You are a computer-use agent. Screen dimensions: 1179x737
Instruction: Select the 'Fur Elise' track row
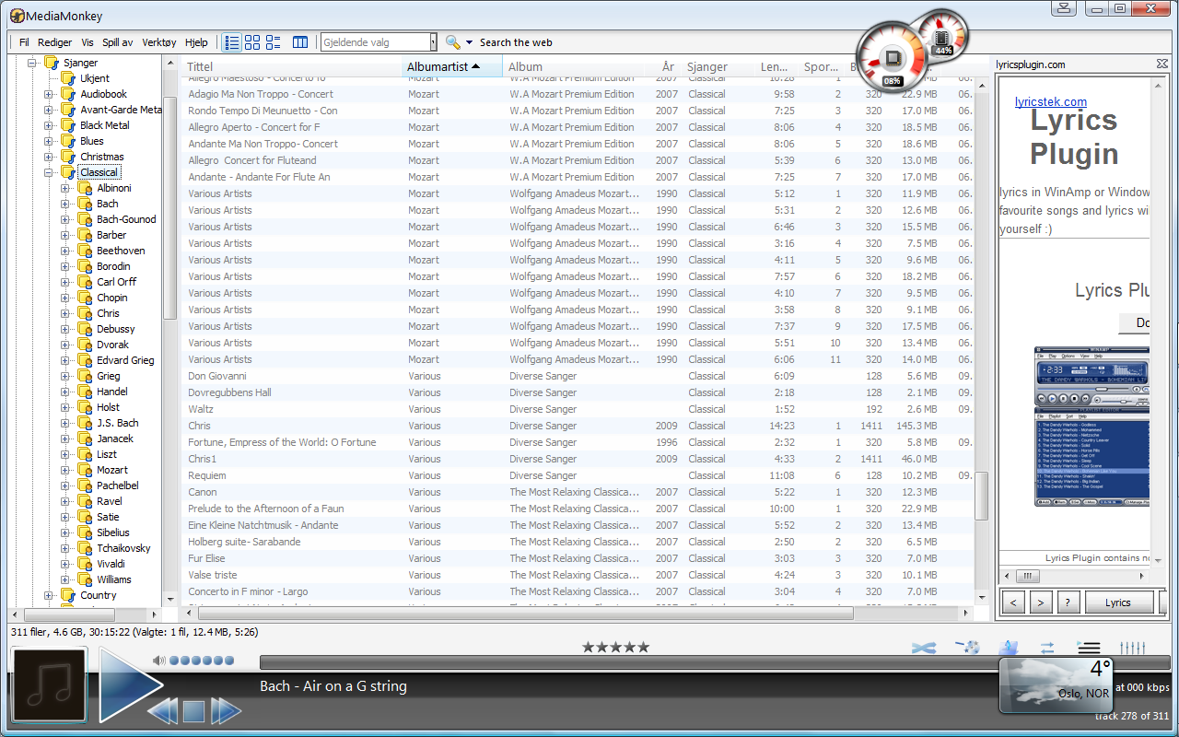pyautogui.click(x=578, y=558)
